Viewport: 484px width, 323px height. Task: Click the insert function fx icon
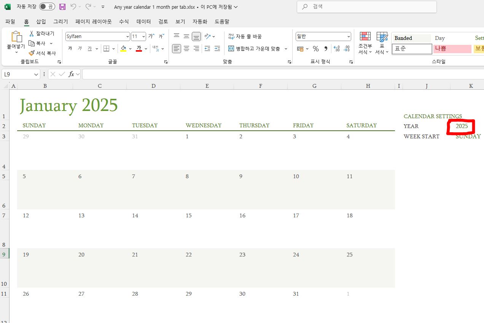coord(71,74)
